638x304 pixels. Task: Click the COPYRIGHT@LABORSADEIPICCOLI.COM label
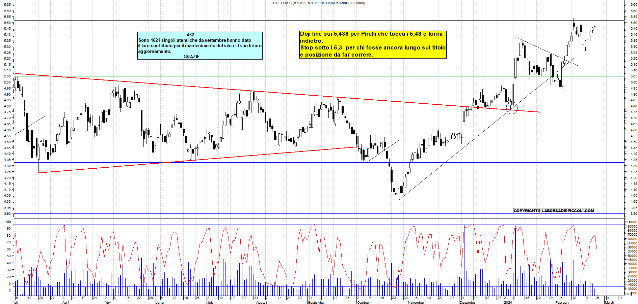tap(554, 211)
